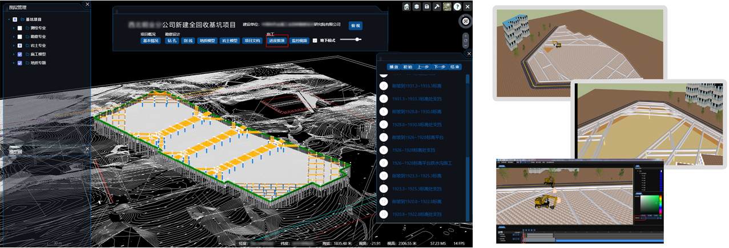Expand the 岩土专业 tree node
The width and height of the screenshot is (729, 248).
(x=13, y=45)
